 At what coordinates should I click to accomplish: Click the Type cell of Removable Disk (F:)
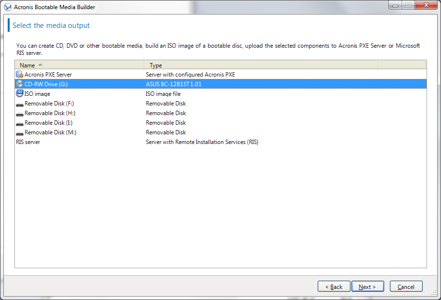166,103
